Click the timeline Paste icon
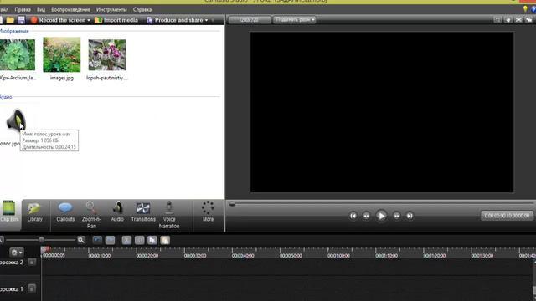The height and width of the screenshot is (301, 536). (x=165, y=240)
